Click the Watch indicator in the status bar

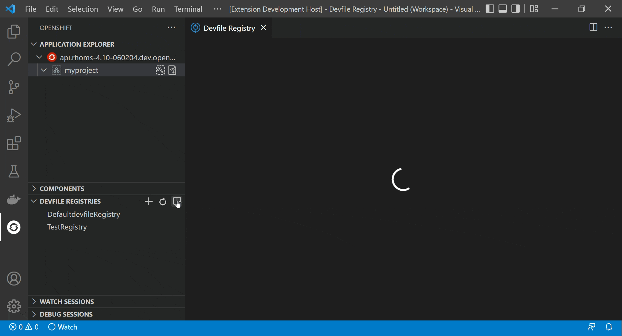[x=63, y=327]
